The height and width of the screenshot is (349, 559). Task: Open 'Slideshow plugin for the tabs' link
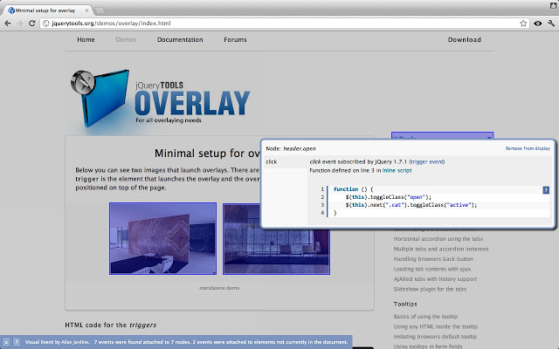[430, 289]
